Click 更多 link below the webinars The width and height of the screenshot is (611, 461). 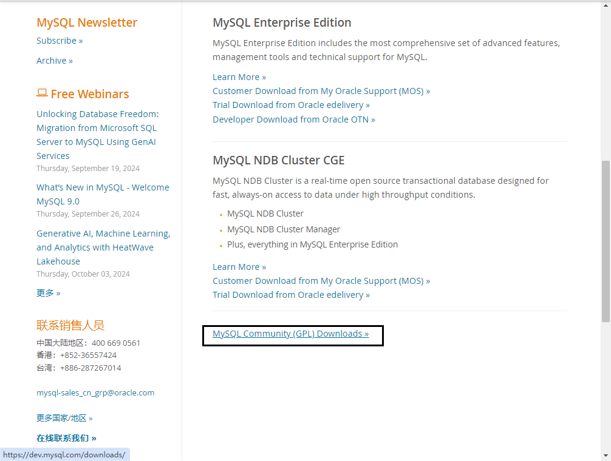pos(49,293)
